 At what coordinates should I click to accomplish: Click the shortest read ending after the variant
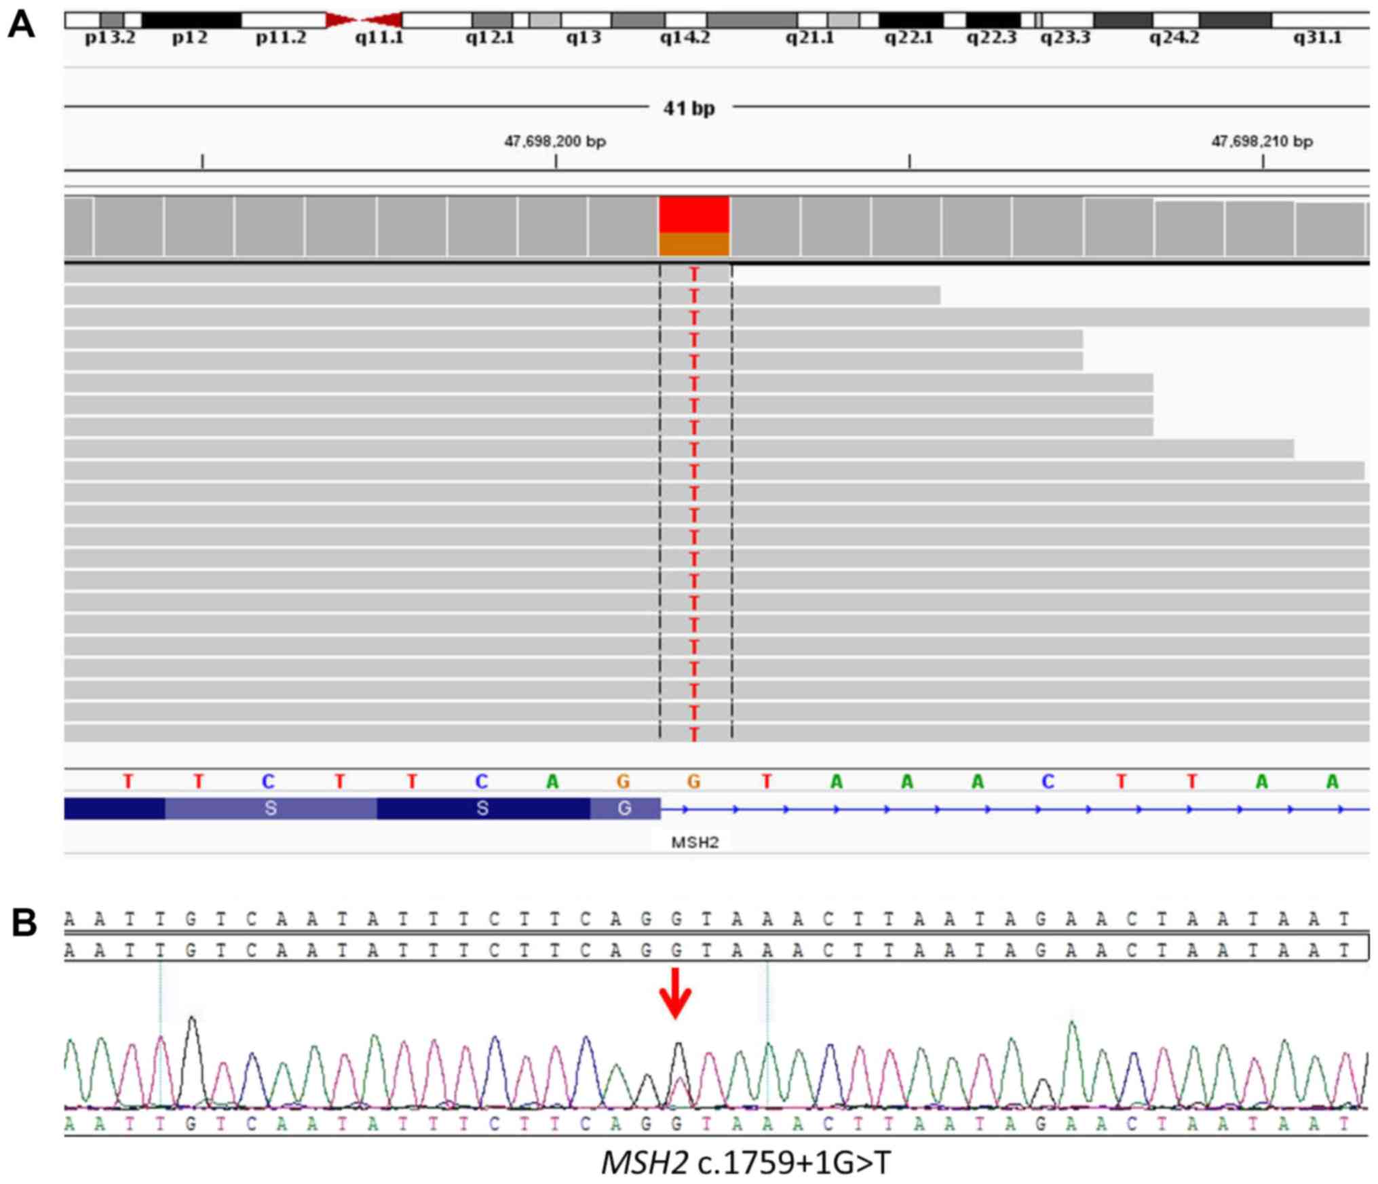(x=836, y=296)
